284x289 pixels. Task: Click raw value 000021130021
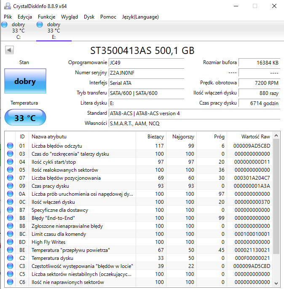tap(252, 250)
